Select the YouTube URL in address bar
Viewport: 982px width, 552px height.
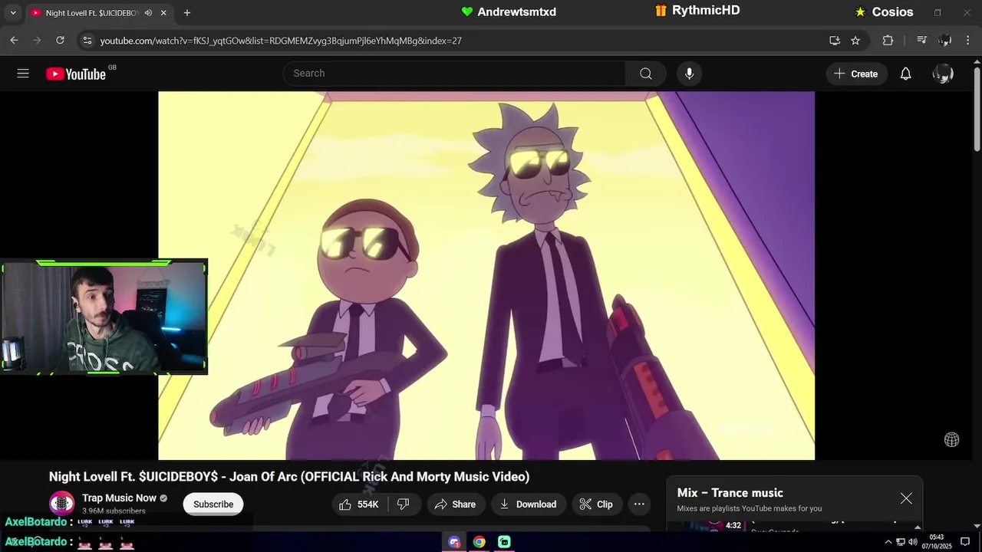pos(281,41)
